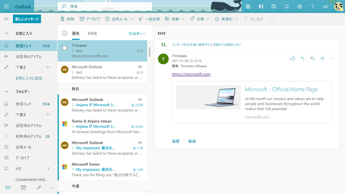The width and height of the screenshot is (345, 194).
Task: Open the 迷惑メール dropdown arrow in toolbar
Action: point(131,19)
